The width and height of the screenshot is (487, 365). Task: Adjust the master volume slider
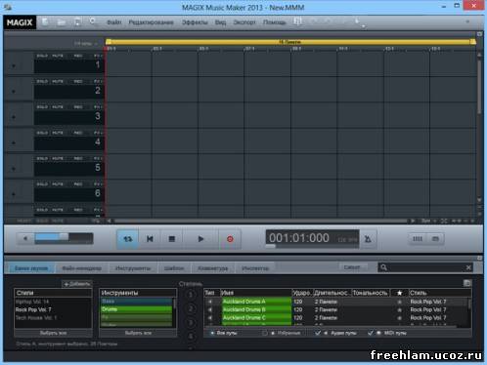coord(64,238)
